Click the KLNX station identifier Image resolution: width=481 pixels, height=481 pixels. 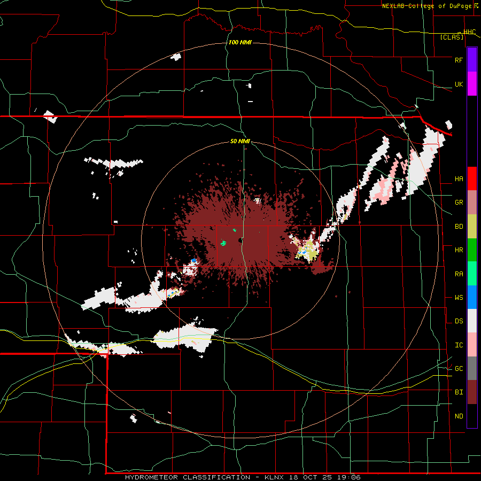tap(275, 477)
